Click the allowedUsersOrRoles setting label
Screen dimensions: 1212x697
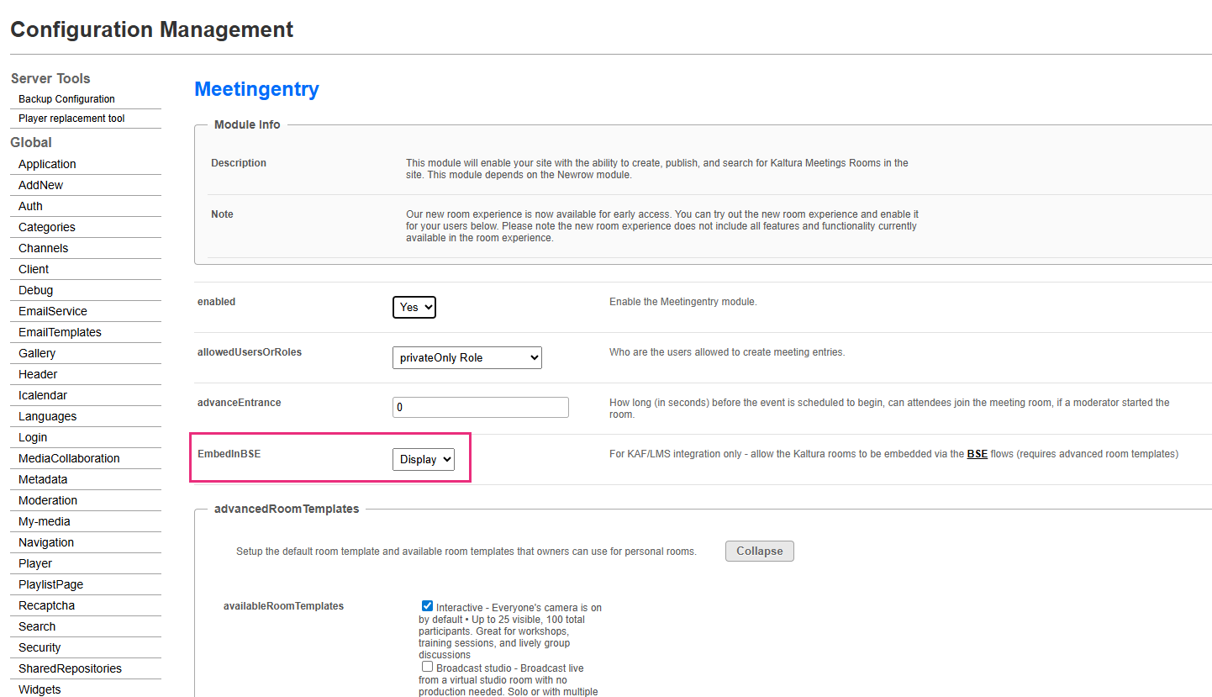click(x=250, y=352)
